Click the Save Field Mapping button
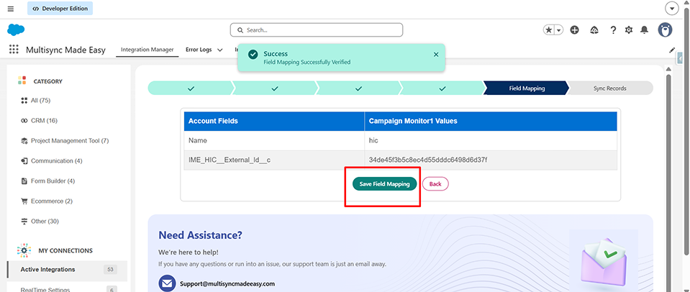The image size is (690, 292). 384,184
